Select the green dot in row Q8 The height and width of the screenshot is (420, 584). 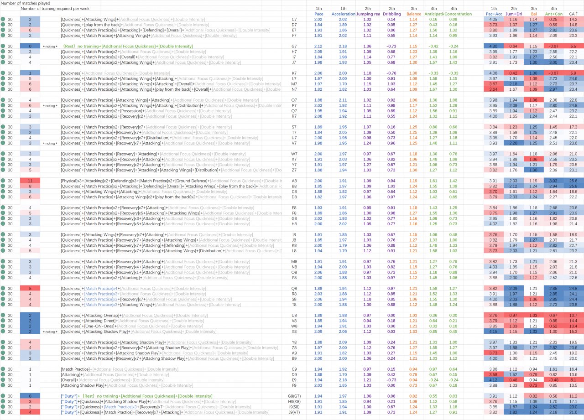tap(3, 289)
